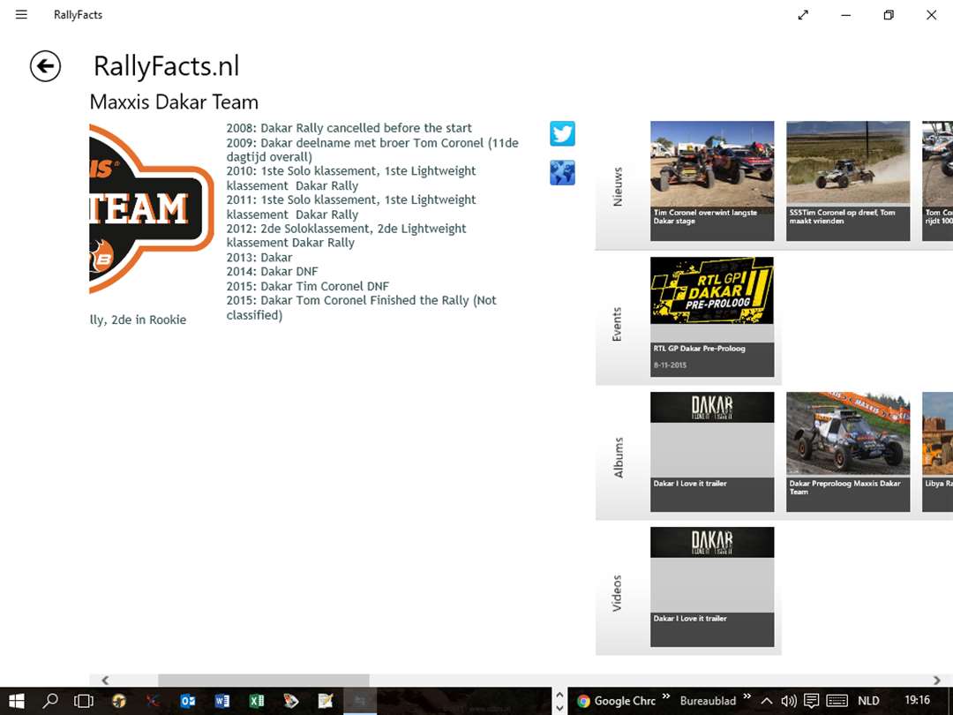Image resolution: width=953 pixels, height=715 pixels.
Task: Expand the Bureaublad toolbar chevron
Action: pos(747,696)
